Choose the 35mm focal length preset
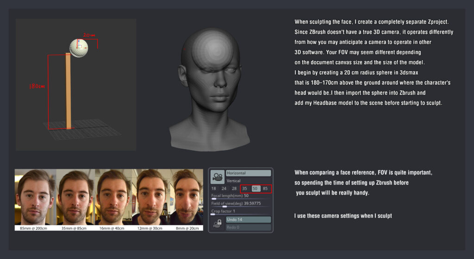Viewport: 474px width, 259px height. pos(244,189)
